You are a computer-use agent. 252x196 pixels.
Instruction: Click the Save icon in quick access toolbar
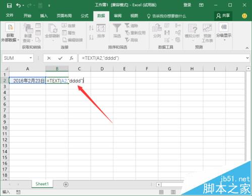click(9, 6)
